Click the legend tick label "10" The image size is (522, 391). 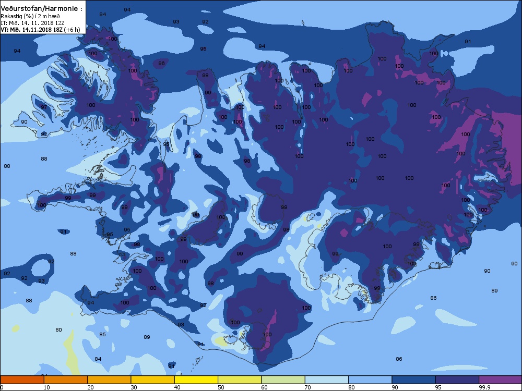click(47, 387)
